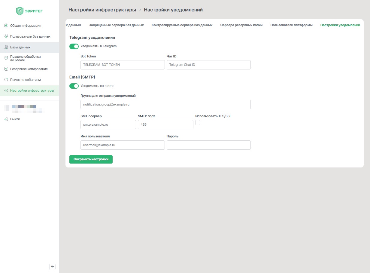370x273 pixels.
Task: Open Резервное копирование via its icon
Action: (x=6, y=69)
